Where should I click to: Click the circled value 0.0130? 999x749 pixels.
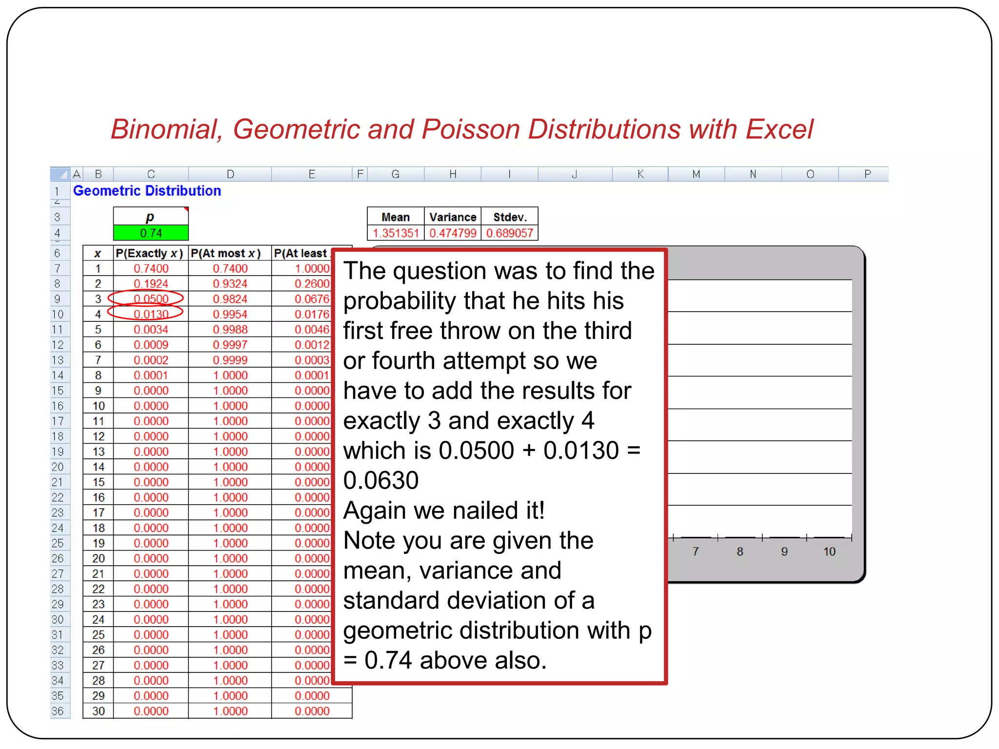point(151,314)
